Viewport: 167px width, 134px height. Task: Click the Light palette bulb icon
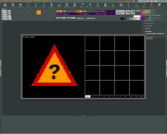[51, 5]
